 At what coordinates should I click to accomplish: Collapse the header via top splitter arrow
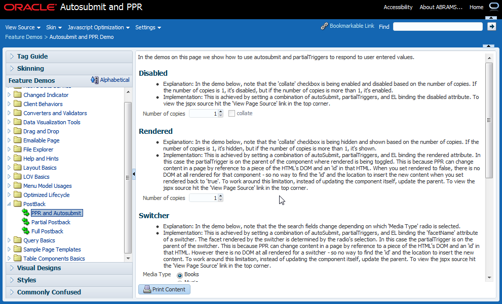(491, 18)
